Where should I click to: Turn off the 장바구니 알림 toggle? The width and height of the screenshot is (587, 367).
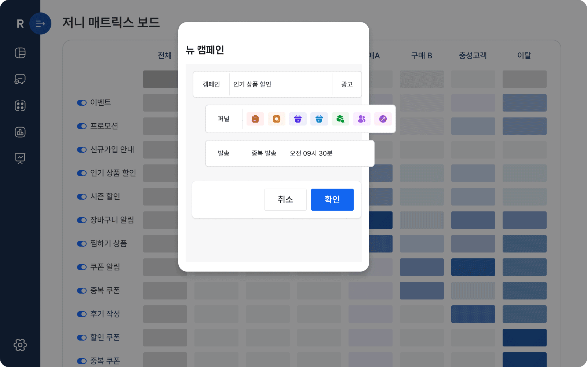81,220
